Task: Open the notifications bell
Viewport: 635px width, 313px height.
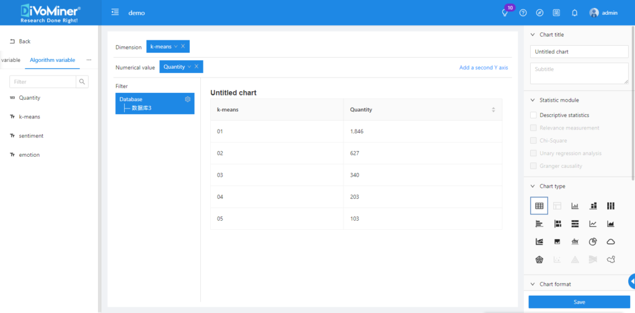Action: coord(574,12)
